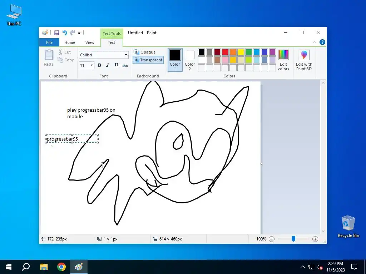366x274 pixels.
Task: Pick the red color swatch
Action: click(x=225, y=52)
